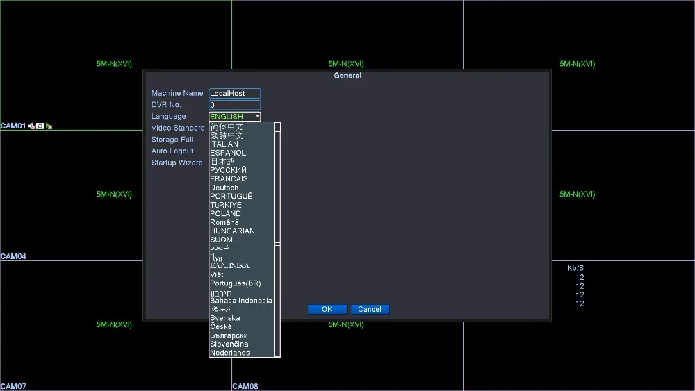Screen dimensions: 695x391
Task: Open the Language dropdown arrow
Action: pos(257,117)
